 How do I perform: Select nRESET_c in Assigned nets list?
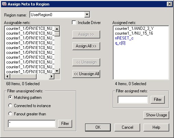124,38
